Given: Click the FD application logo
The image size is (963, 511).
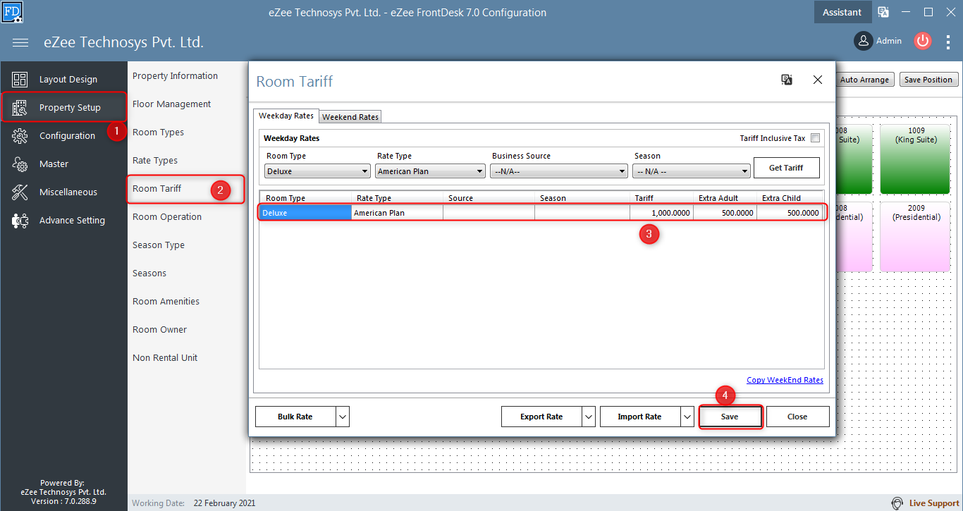Looking at the screenshot, I should tap(12, 12).
